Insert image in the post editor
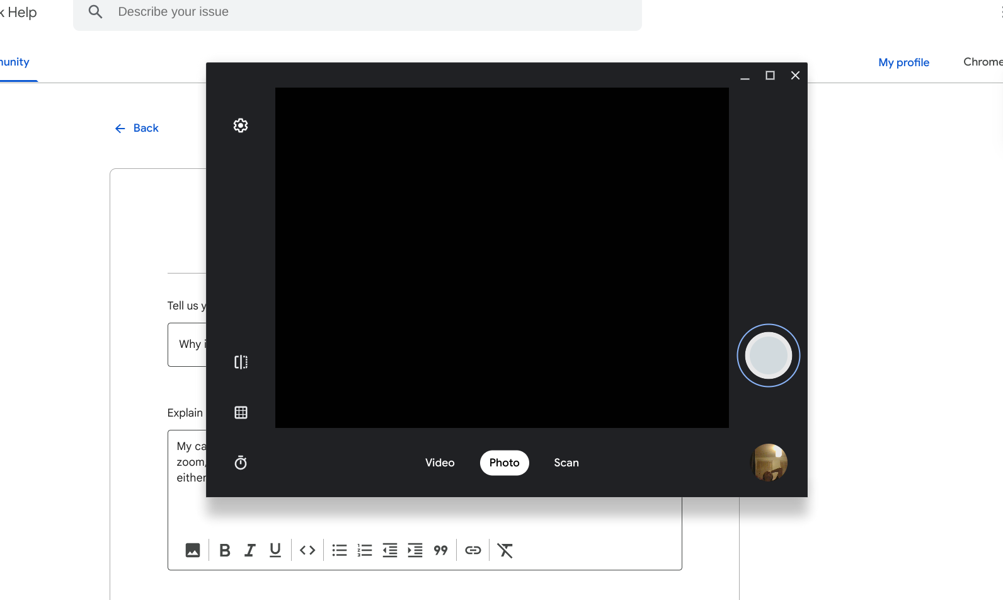The width and height of the screenshot is (1003, 600). [x=193, y=550]
